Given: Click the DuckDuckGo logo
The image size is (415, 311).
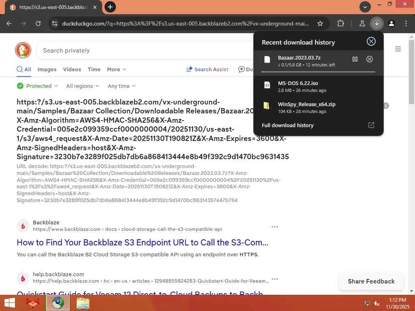Looking at the screenshot, I should tap(23, 50).
